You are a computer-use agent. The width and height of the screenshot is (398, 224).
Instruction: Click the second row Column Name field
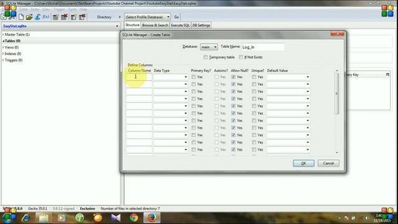(x=139, y=84)
